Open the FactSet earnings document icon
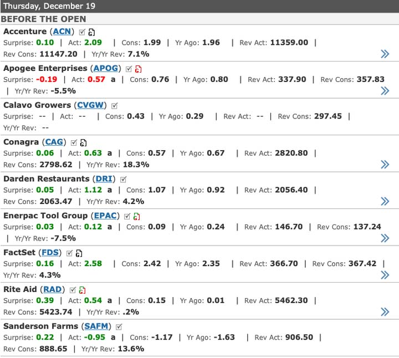This screenshot has width=399, height=358. pos(79,253)
